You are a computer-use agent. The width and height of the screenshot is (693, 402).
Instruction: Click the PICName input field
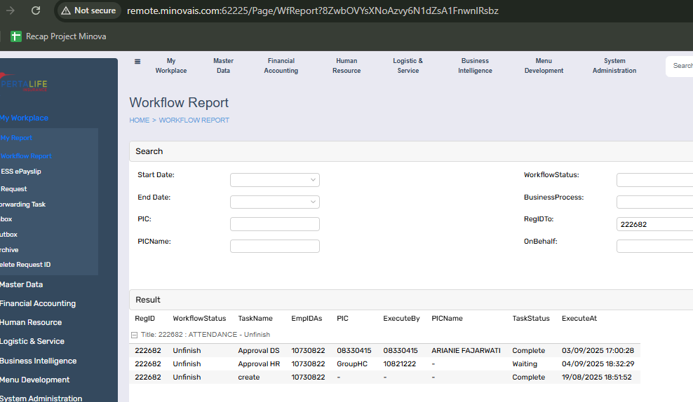[x=274, y=247]
